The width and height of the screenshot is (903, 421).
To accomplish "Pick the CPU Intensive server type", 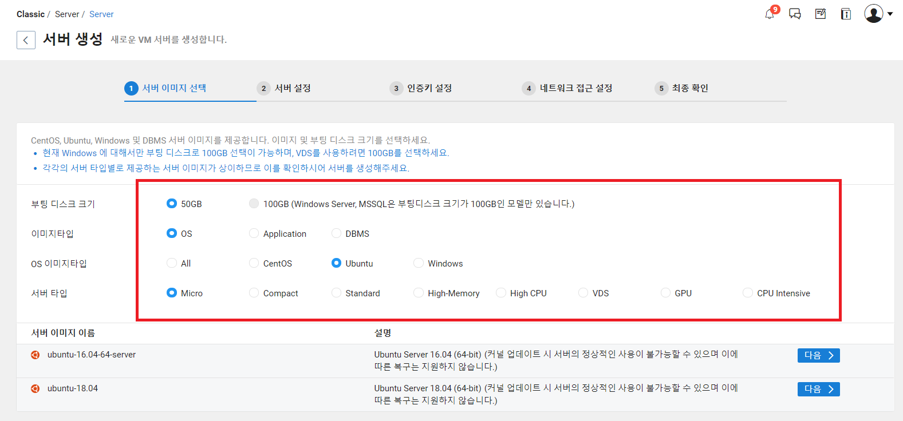I will tap(748, 293).
